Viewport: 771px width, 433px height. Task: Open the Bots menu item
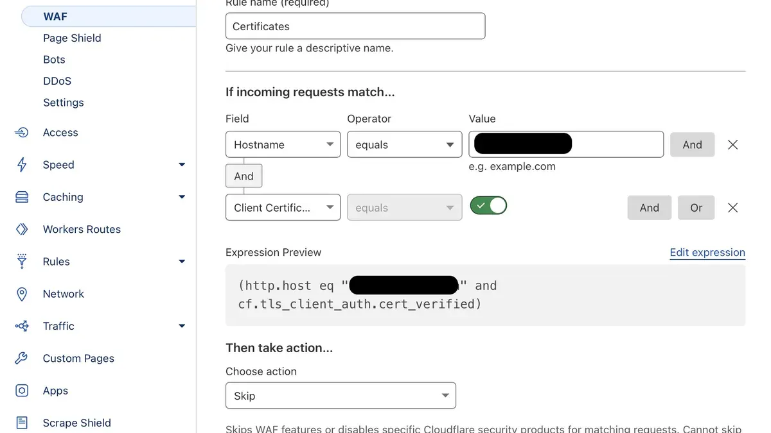(54, 60)
